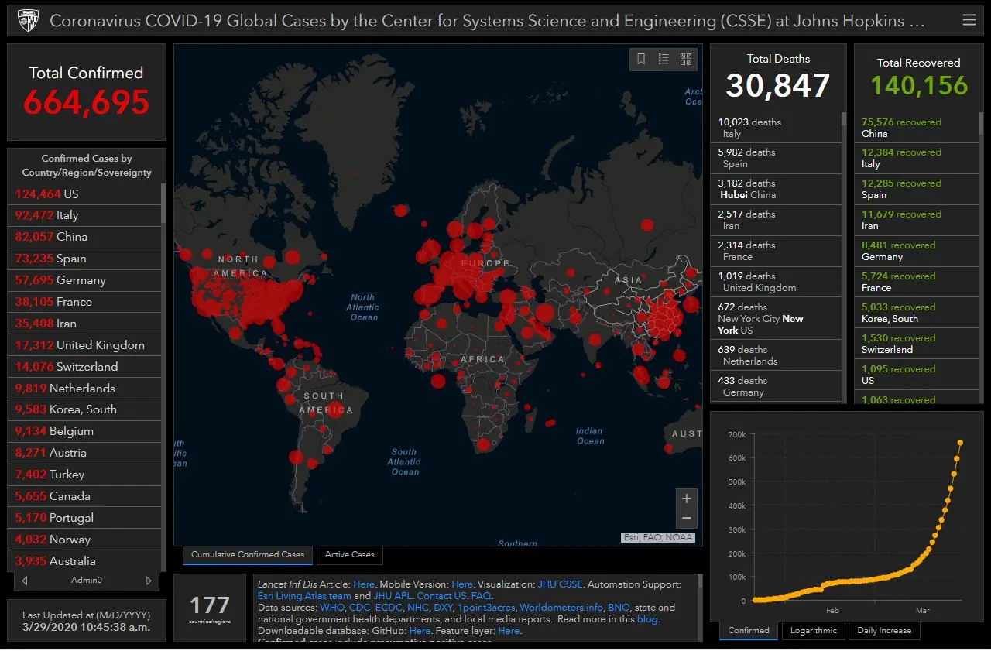
Task: Show the map legend list
Action: click(664, 60)
